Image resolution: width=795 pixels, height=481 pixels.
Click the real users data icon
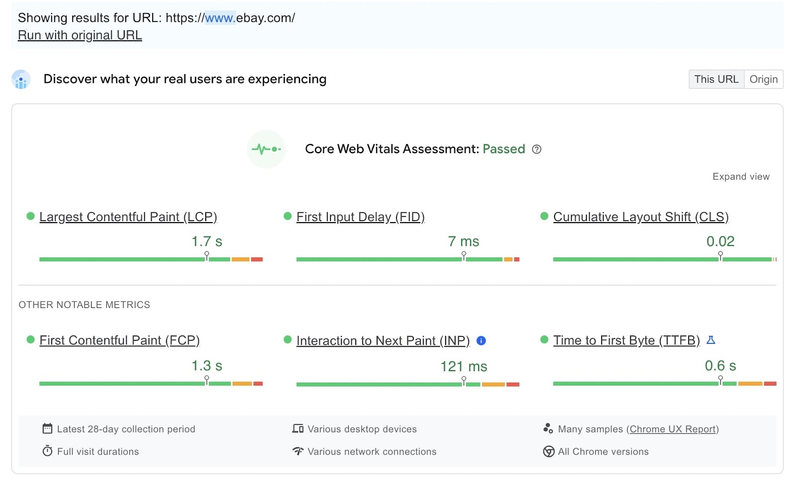21,80
